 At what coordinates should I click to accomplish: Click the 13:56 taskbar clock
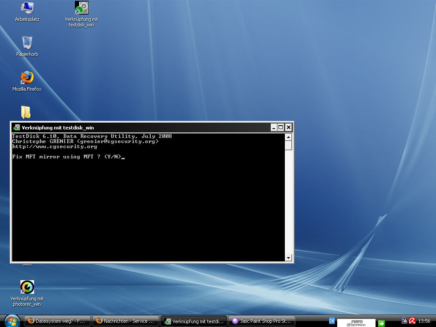coord(424,321)
